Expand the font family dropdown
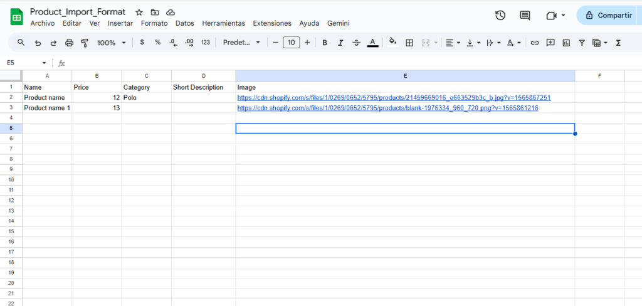 pyautogui.click(x=241, y=43)
